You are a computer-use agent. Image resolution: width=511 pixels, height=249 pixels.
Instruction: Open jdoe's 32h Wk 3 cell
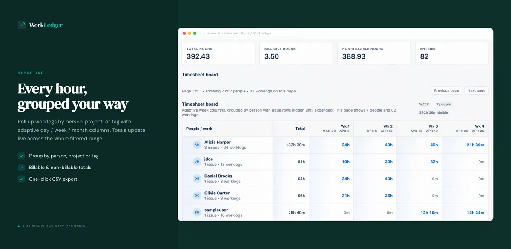[420, 162]
